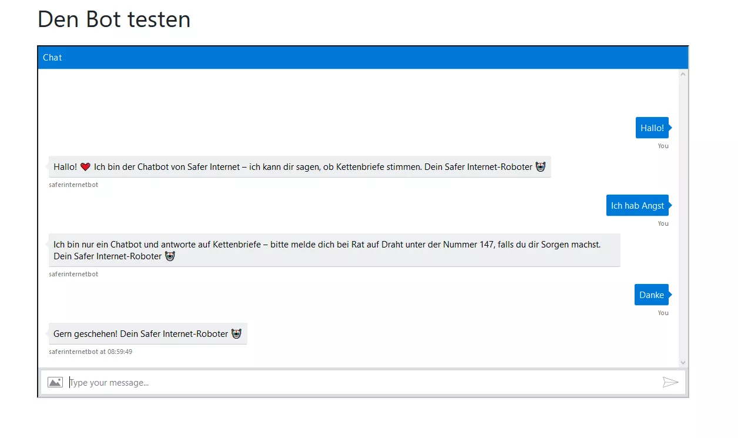Select the 'Hallo!' user message bubble
This screenshot has height=438, width=738.
pos(652,128)
